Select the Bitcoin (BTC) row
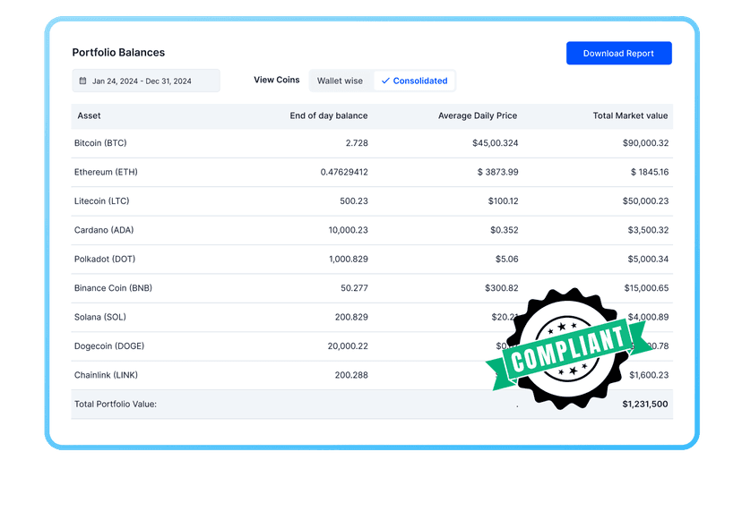This screenshot has height=520, width=742. pos(269,143)
